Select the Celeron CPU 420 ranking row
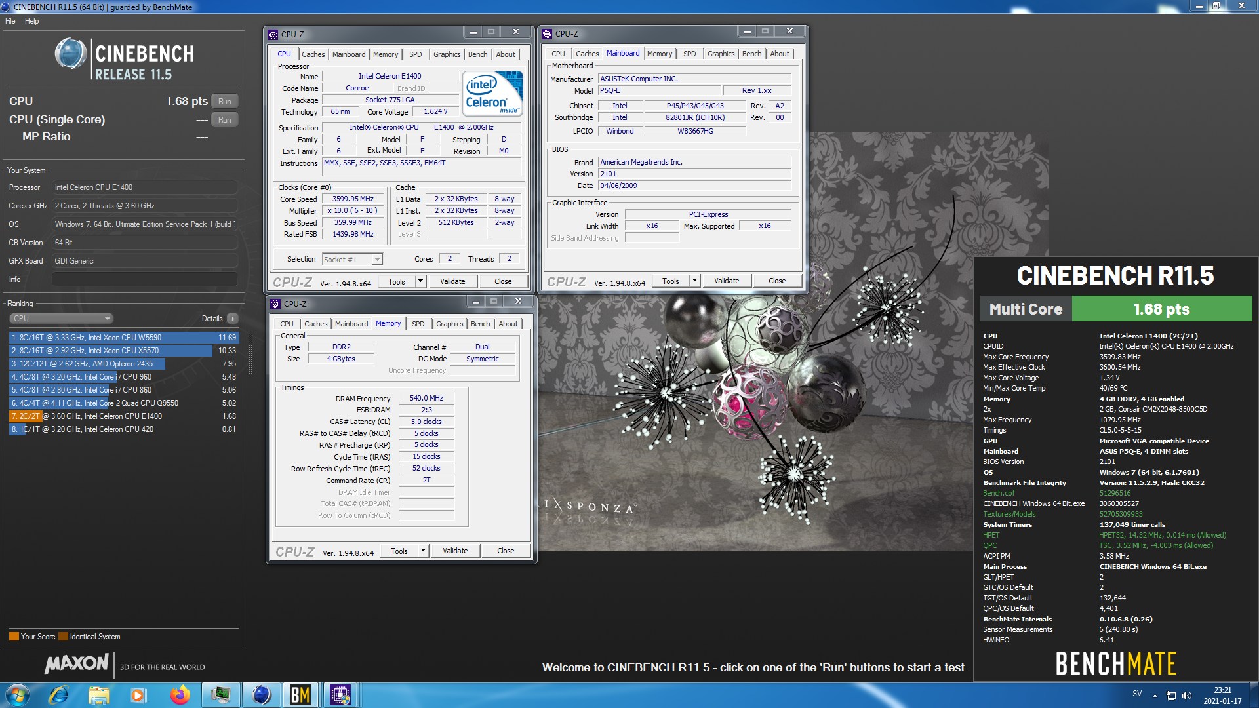The width and height of the screenshot is (1259, 708). pos(123,429)
